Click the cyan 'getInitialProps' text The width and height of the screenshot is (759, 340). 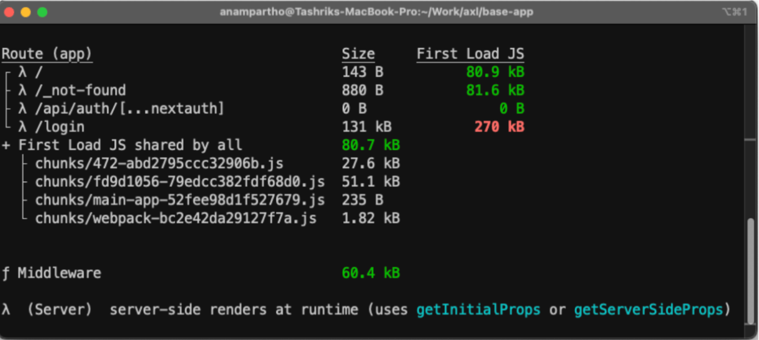479,310
